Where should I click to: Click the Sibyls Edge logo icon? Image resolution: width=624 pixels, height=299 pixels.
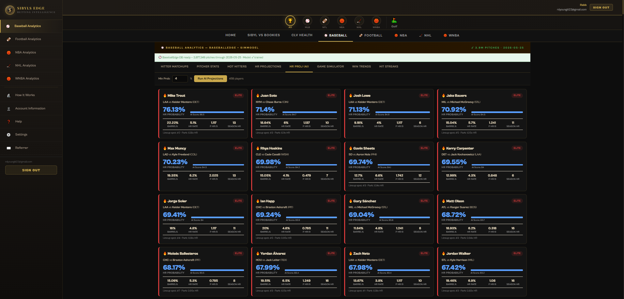point(10,10)
